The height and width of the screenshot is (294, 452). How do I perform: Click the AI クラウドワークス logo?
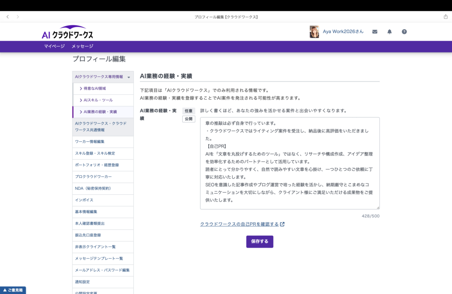coord(68,32)
